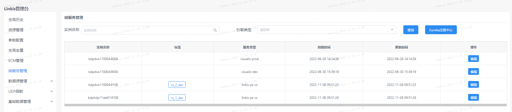
Task: Expand the 基础数据管理 sidebar menu
Action: (52, 101)
